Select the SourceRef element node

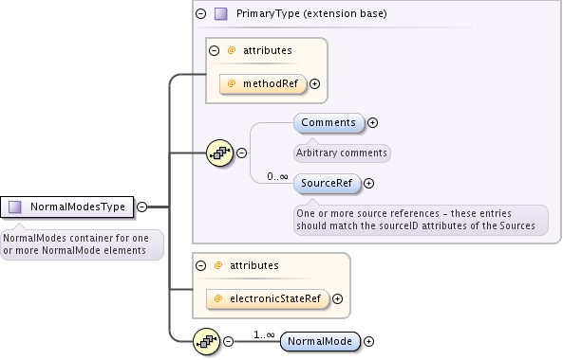tap(327, 184)
